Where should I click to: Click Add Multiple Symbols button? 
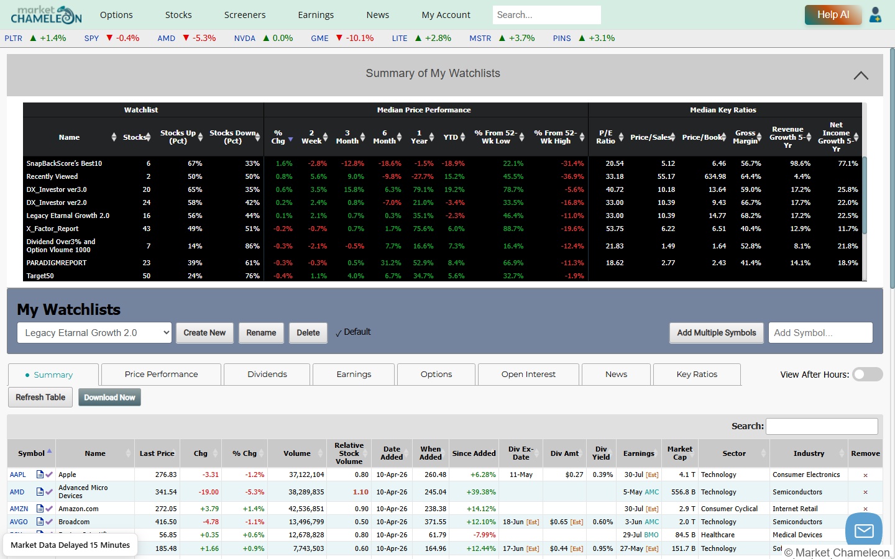point(717,333)
